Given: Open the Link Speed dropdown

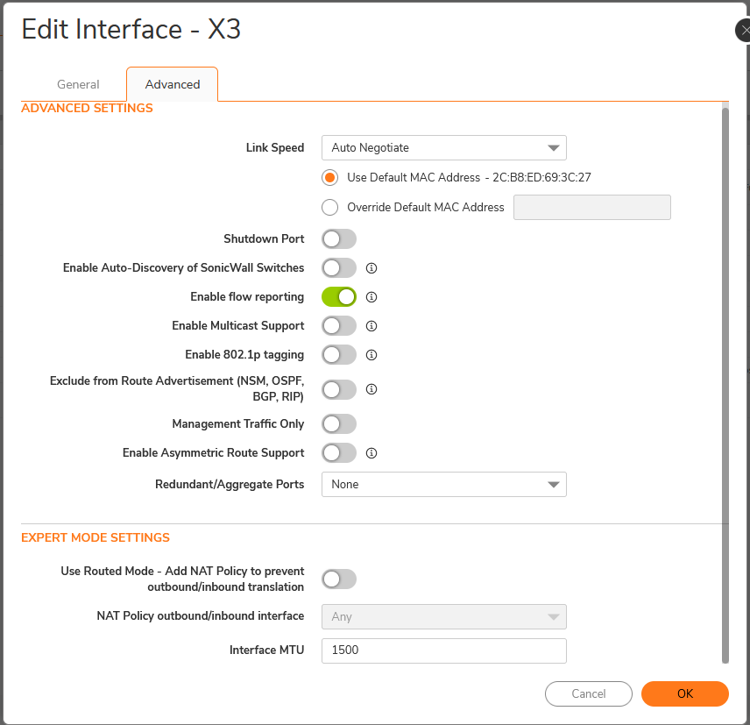Looking at the screenshot, I should (443, 148).
